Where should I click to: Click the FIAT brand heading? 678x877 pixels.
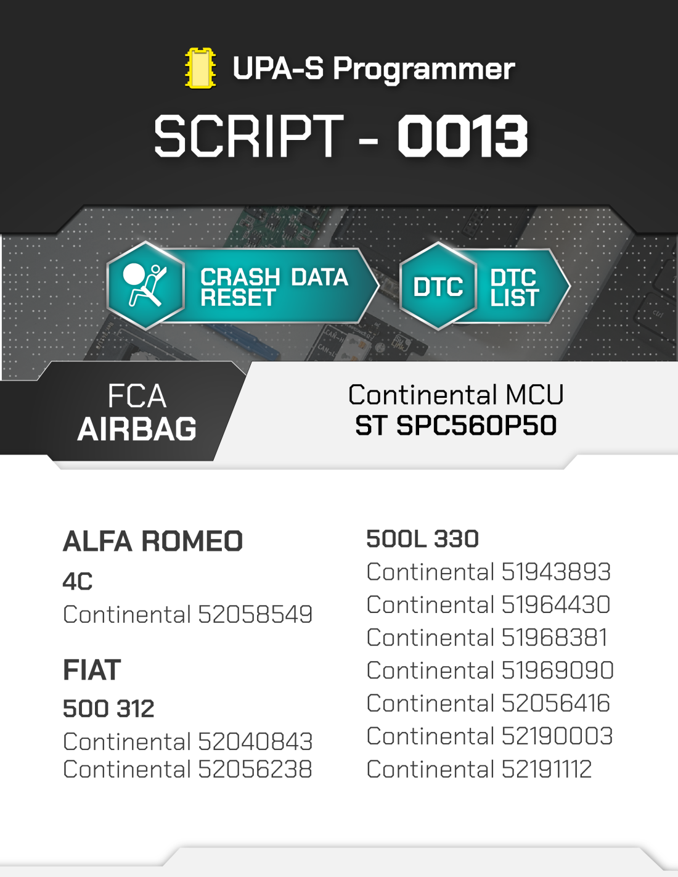(x=92, y=670)
